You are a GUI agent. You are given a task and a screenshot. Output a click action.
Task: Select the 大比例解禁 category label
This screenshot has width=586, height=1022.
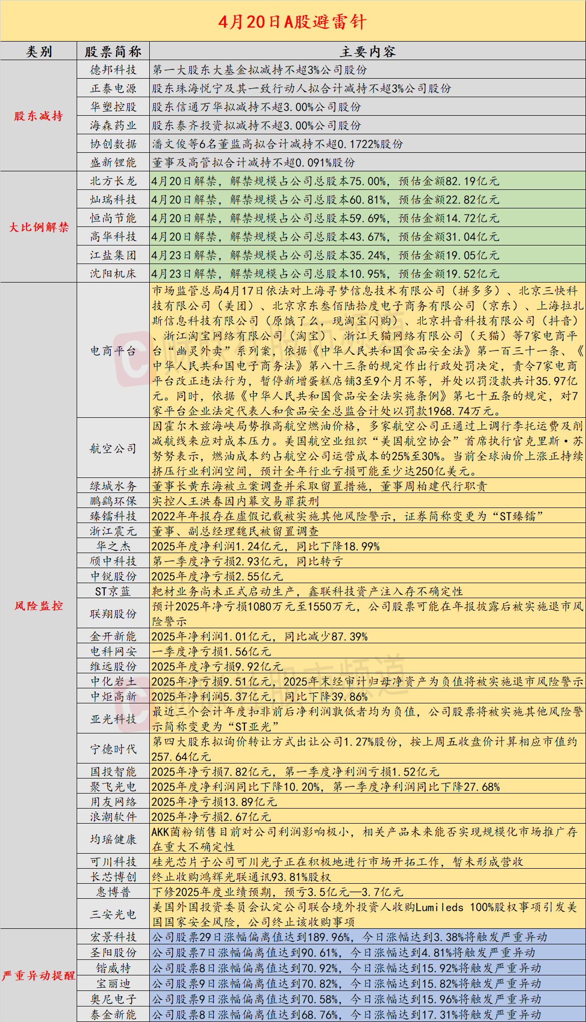pos(39,227)
